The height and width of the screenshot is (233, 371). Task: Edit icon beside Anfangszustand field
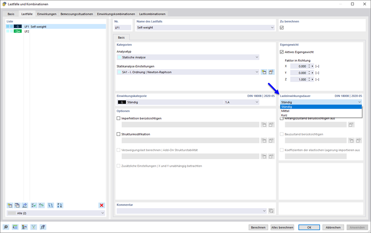coord(351,124)
